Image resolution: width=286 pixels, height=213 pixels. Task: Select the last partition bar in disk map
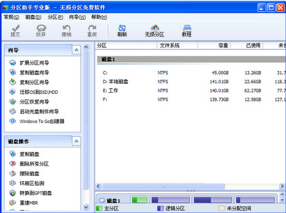(255, 200)
